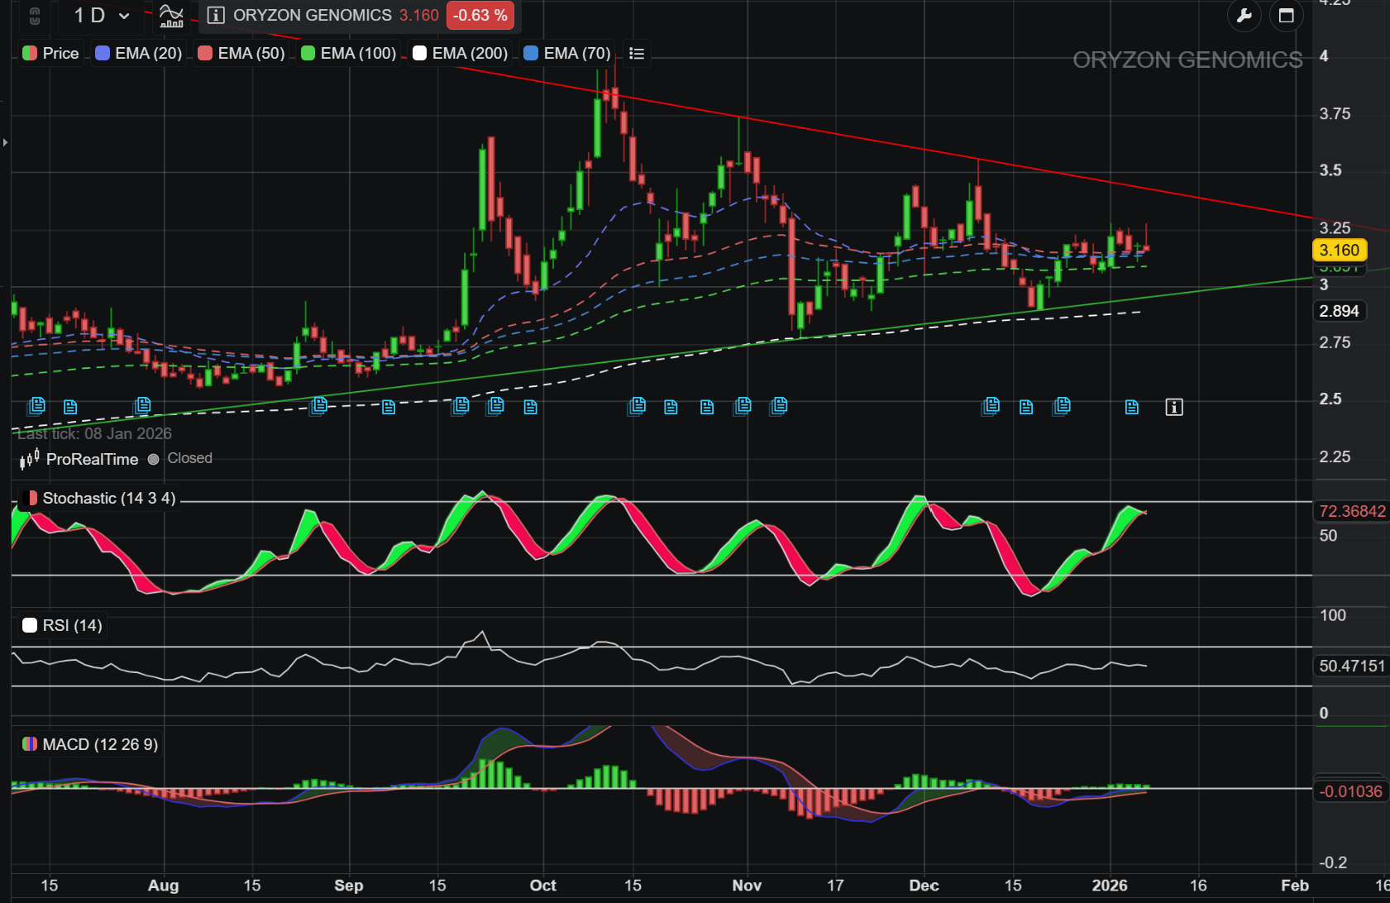1390x903 pixels.
Task: Toggle the EMA (200) indicator label
Action: coord(460,54)
